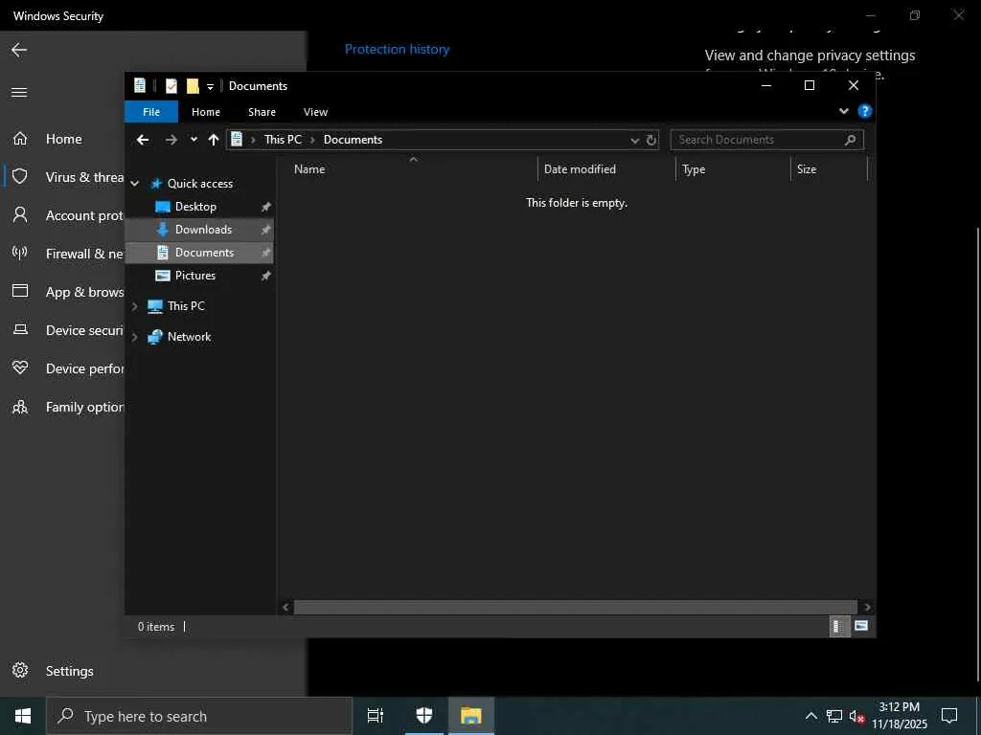Screen dimensions: 981x735
Task: Click the taskbar search box
Action: [199, 716]
